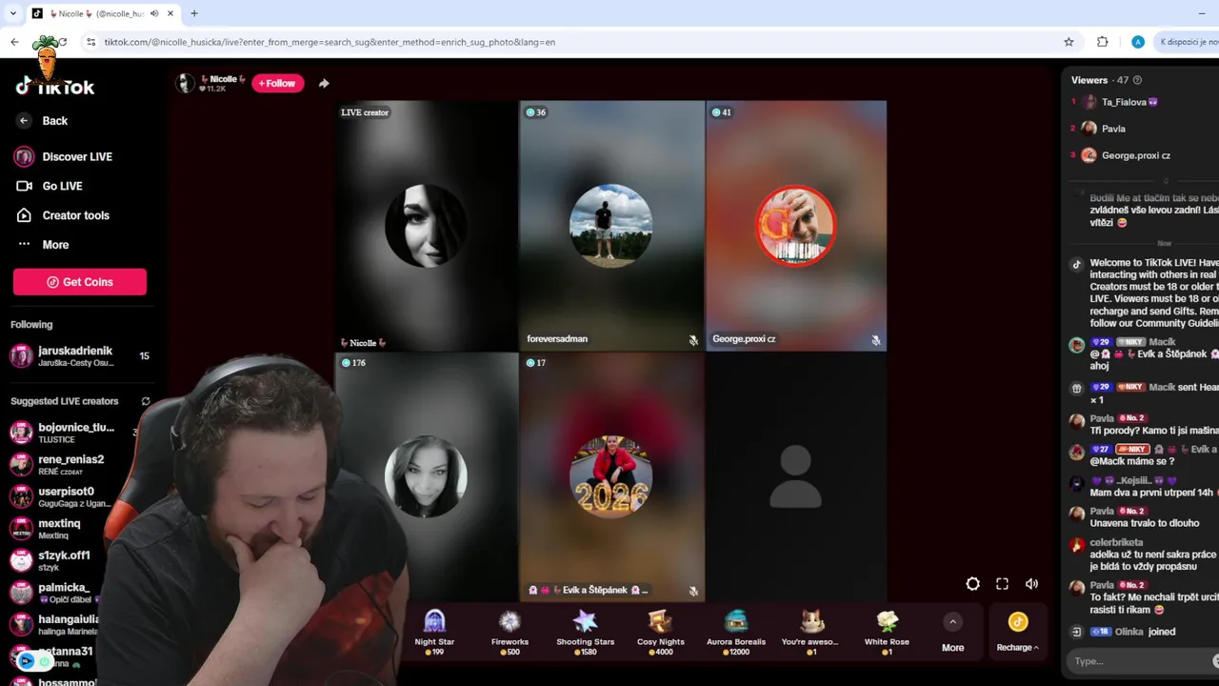Expand the tab search dropdown

click(12, 13)
